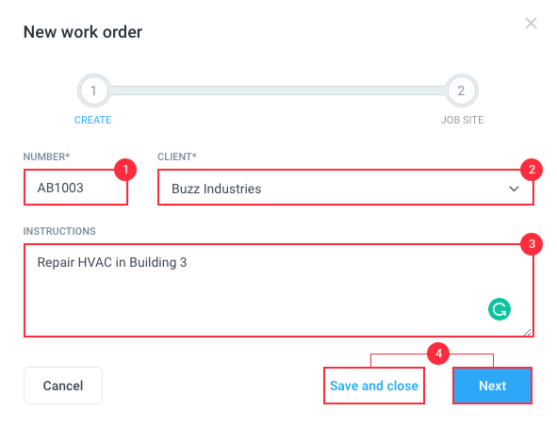Click step 1 circle in progress bar
Viewport: 557px width, 428px height.
(93, 91)
